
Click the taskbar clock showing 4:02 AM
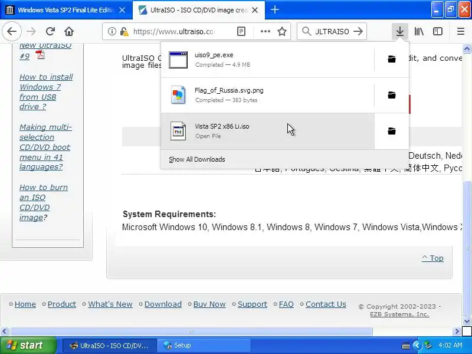pyautogui.click(x=450, y=345)
